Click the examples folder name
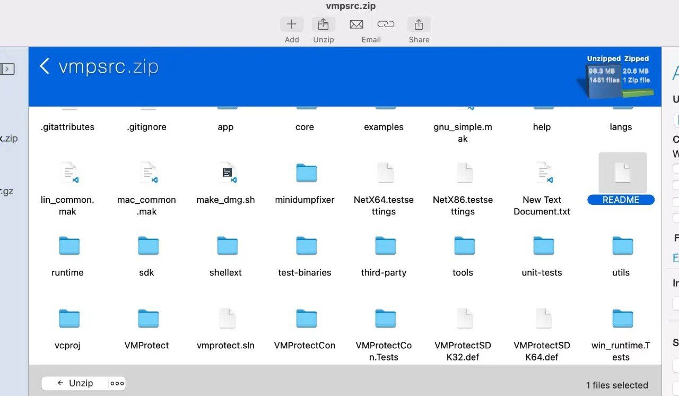The height and width of the screenshot is (396, 679). coord(384,127)
